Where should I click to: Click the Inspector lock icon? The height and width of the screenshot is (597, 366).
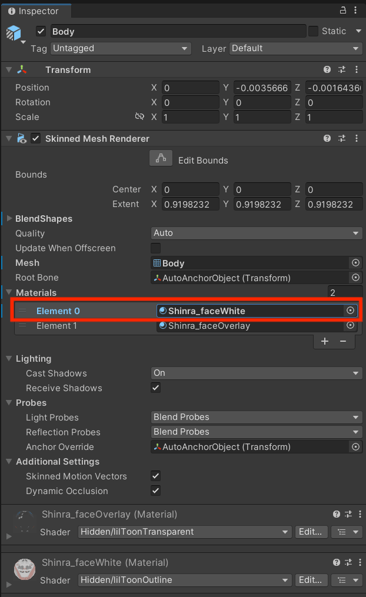click(343, 10)
